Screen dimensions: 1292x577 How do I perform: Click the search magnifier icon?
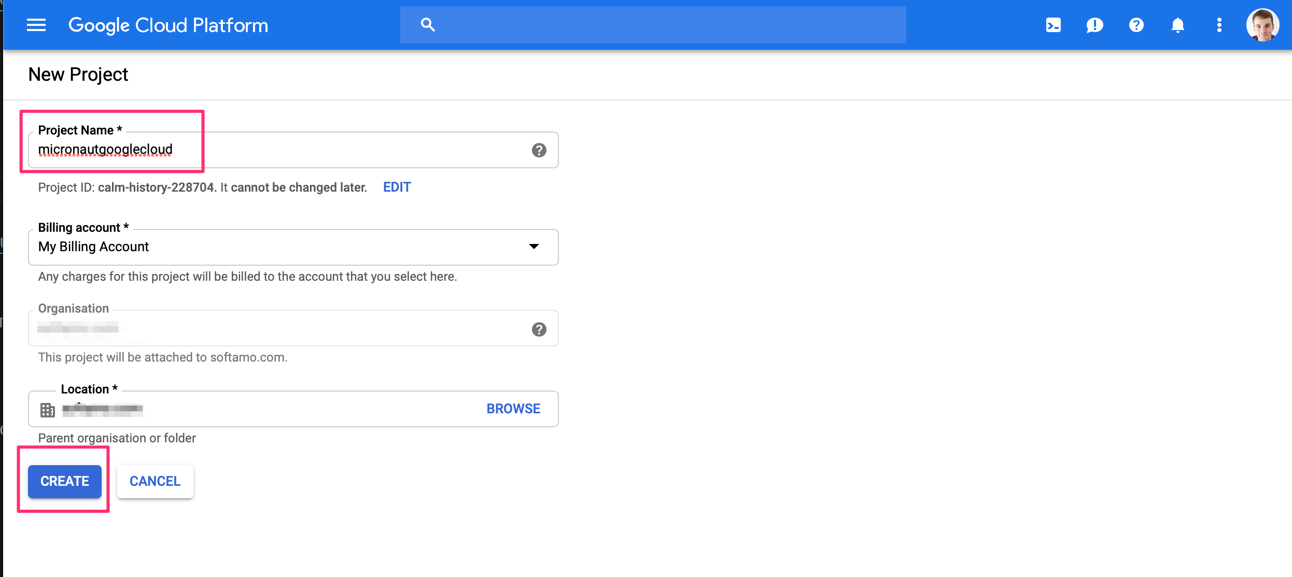click(428, 25)
